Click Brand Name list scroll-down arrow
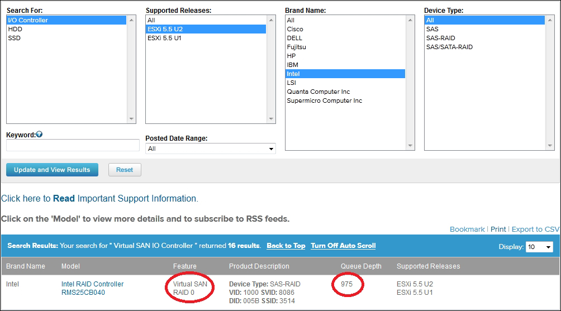561x311 pixels. (x=410, y=146)
